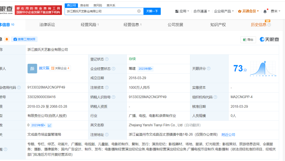Click the help icon beside 注册资本
The width and height of the screenshot is (285, 161).
click(107, 88)
